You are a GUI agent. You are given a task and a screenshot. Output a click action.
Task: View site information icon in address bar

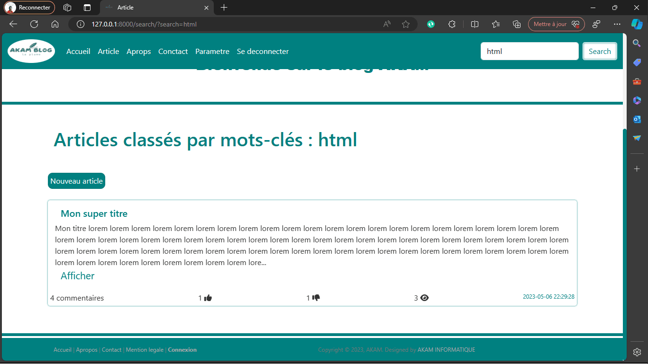(81, 24)
